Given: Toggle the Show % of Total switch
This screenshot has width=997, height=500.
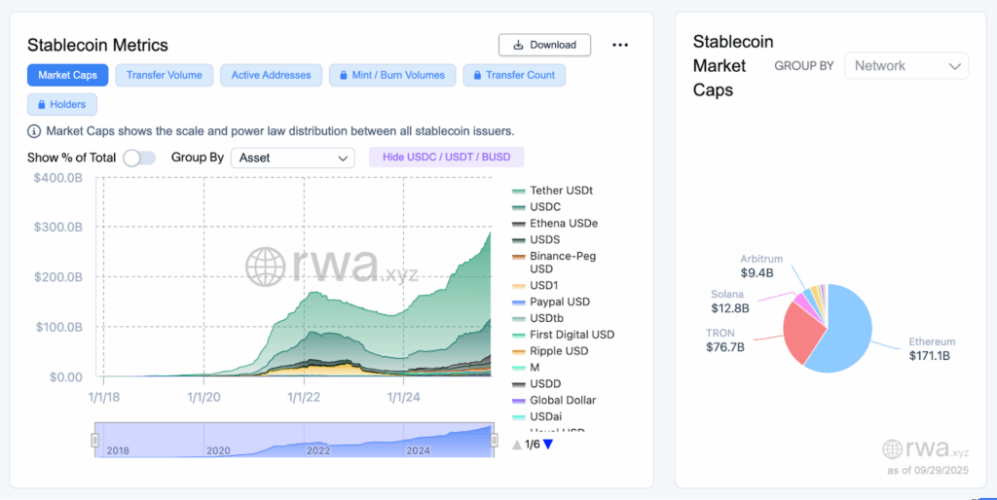Looking at the screenshot, I should click(x=139, y=158).
